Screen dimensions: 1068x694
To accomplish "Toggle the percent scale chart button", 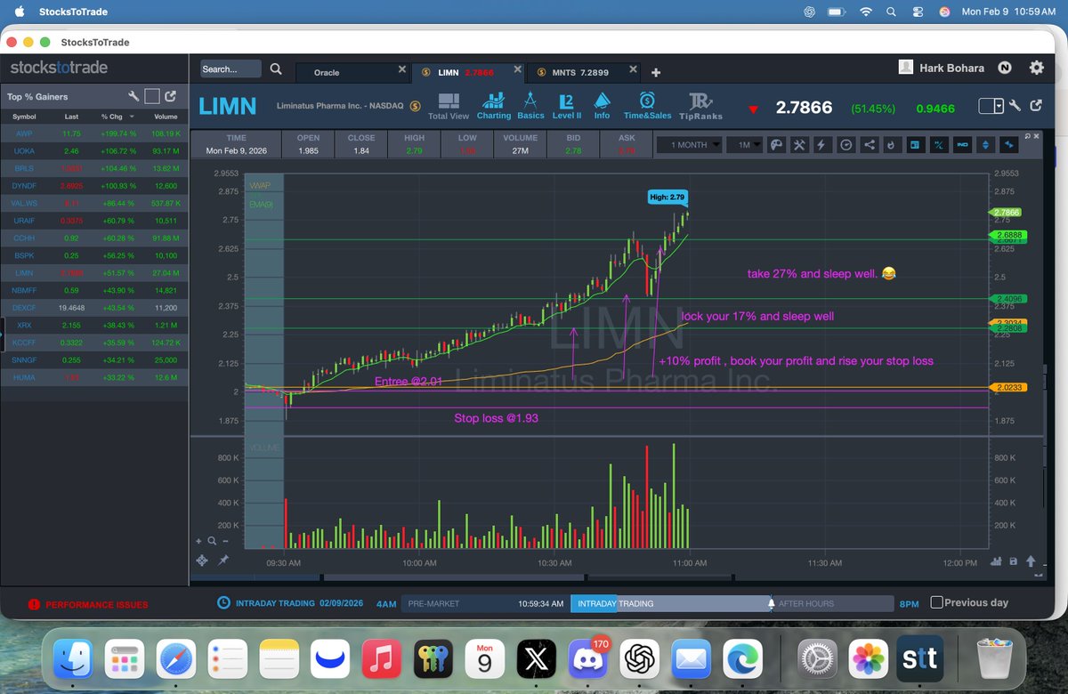I will click(x=938, y=145).
